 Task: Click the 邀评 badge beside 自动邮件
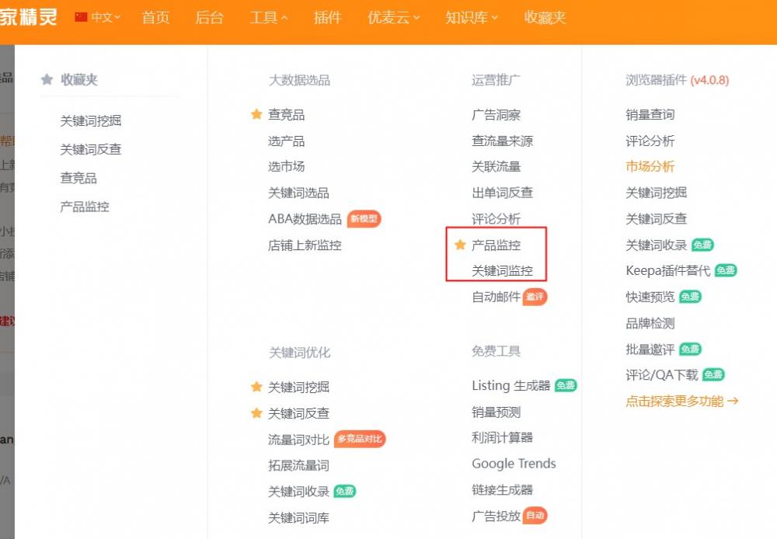[x=535, y=297]
